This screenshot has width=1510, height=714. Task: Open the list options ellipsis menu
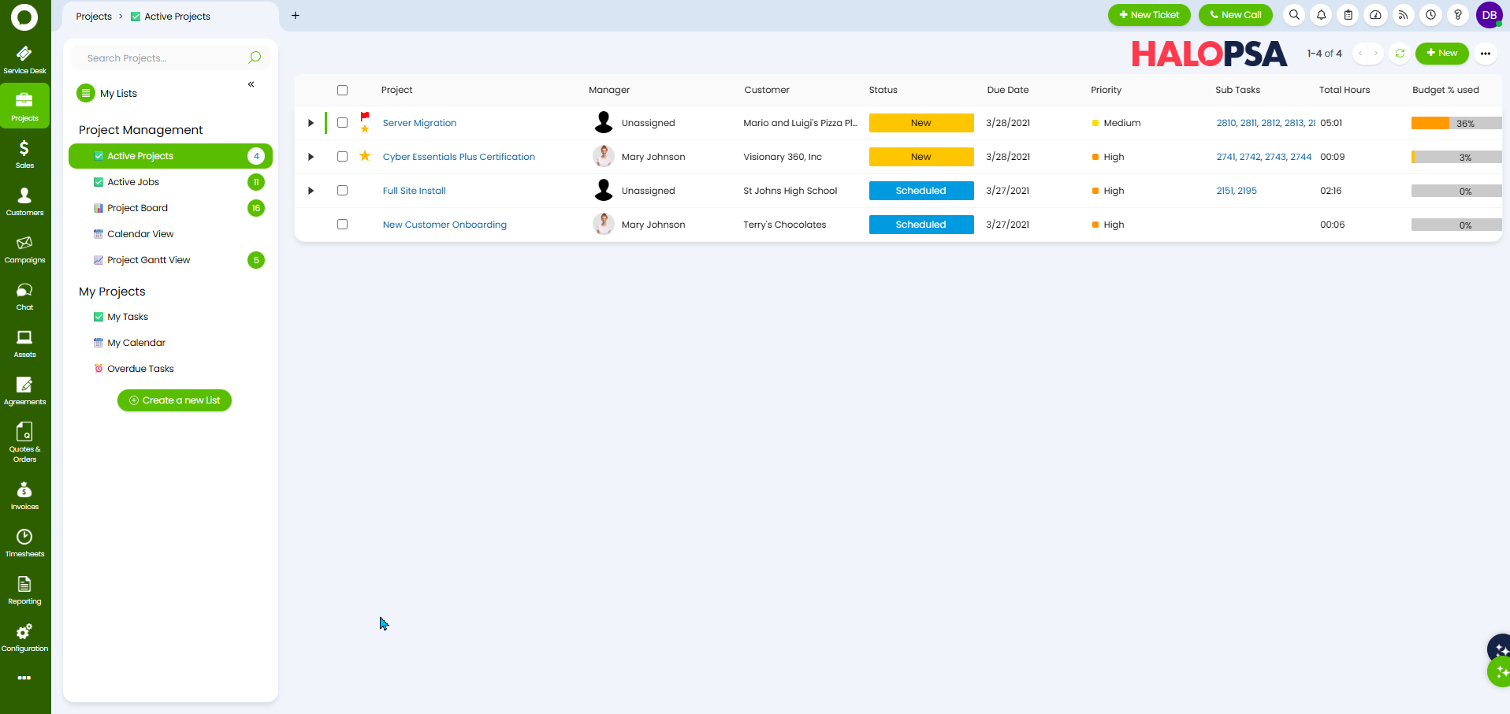tap(1486, 54)
